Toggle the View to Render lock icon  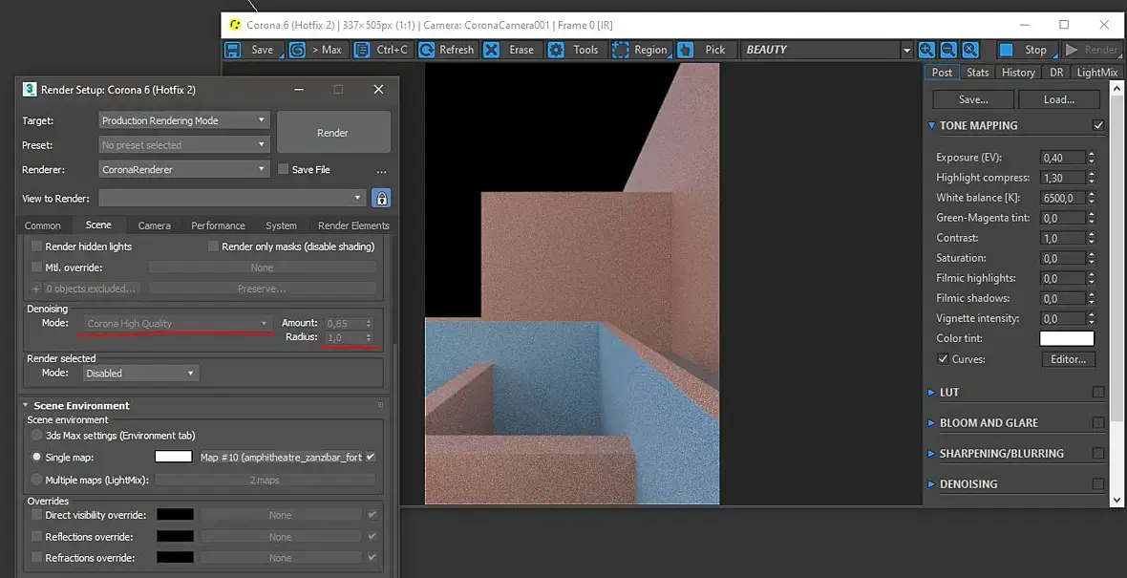[x=381, y=198]
